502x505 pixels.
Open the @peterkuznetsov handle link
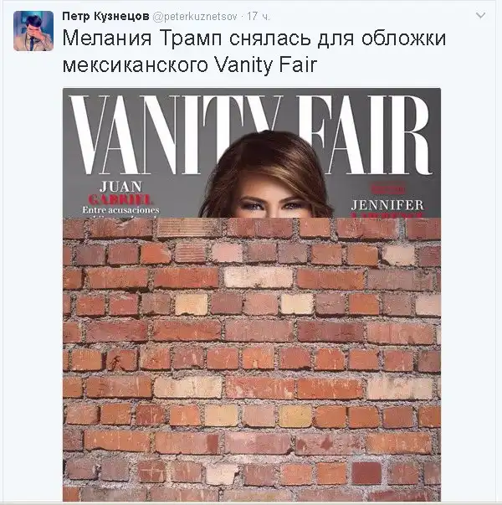(195, 17)
